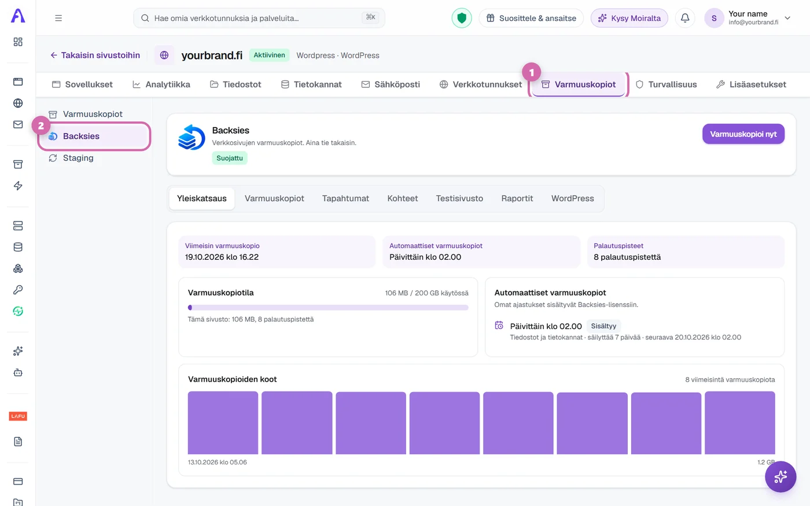This screenshot has width=810, height=506.
Task: Go back via Takaisin sivustoihin link
Action: [x=95, y=56]
